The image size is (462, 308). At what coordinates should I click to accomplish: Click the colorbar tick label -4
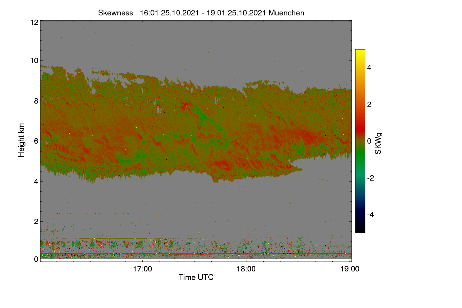371,214
